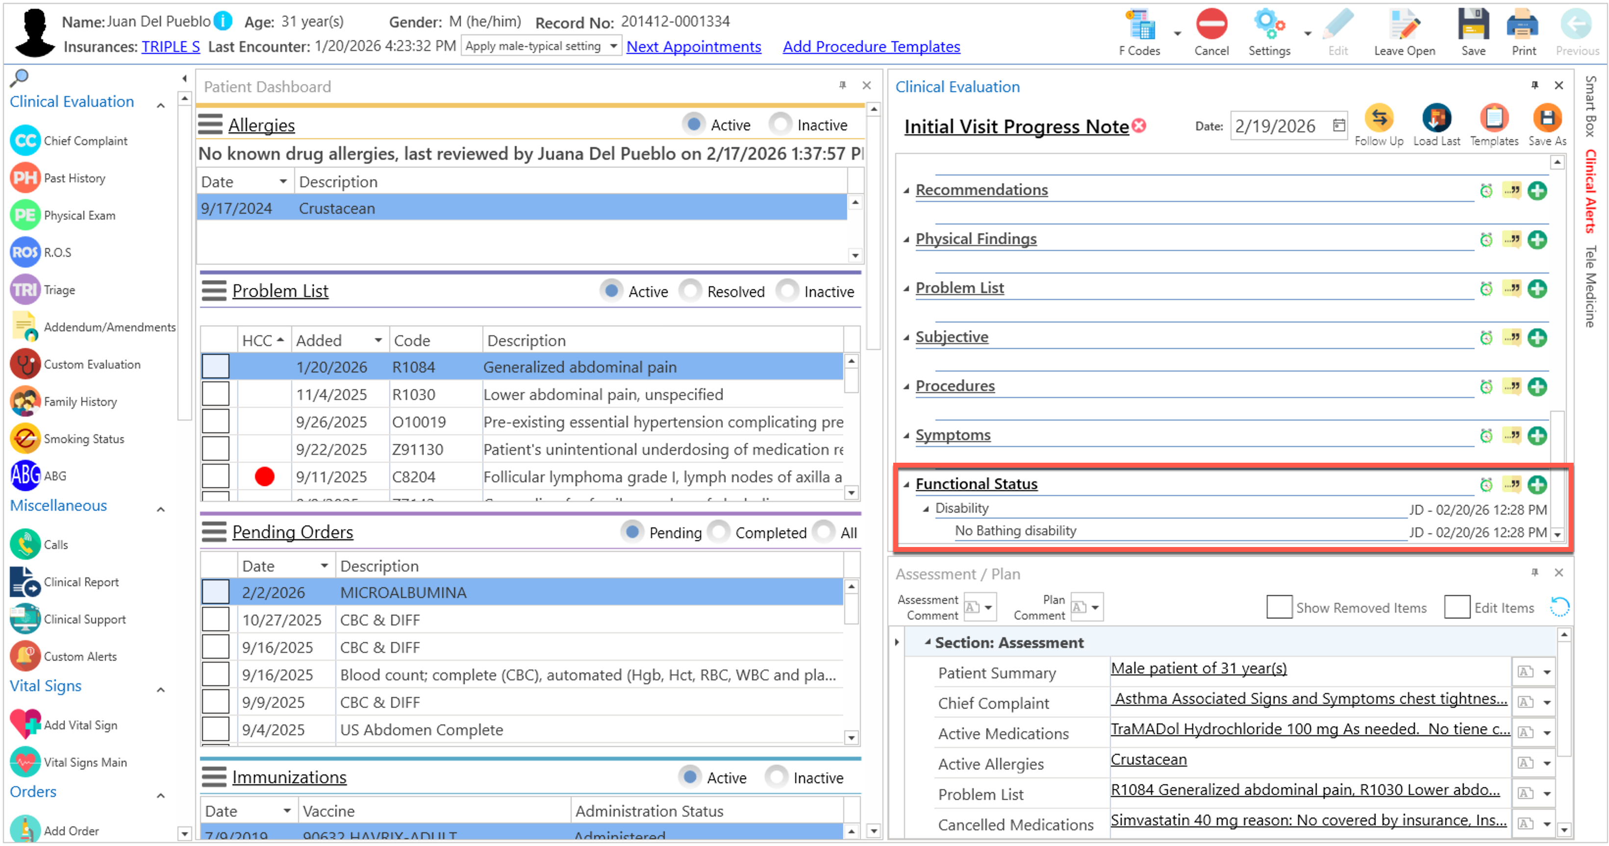The height and width of the screenshot is (846, 1609).
Task: Open Assessment Comment dropdown
Action: 987,607
